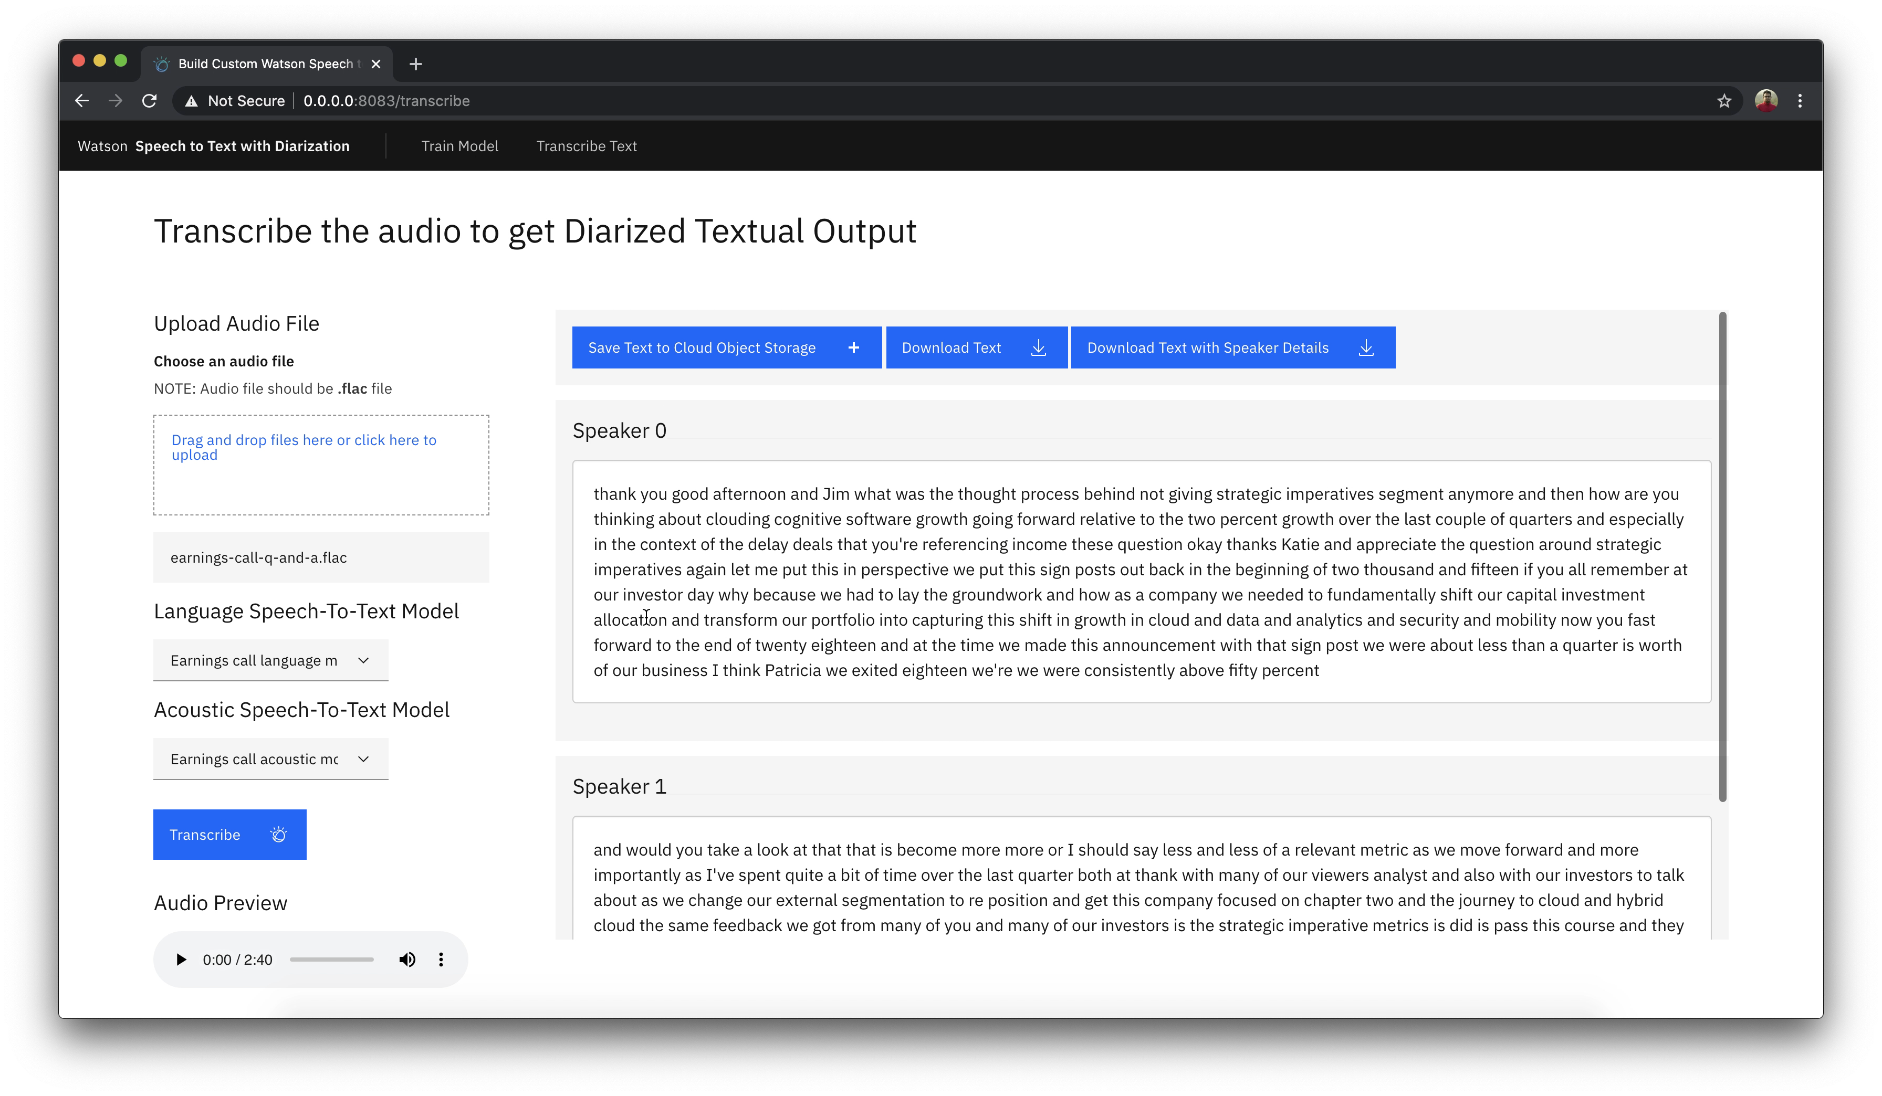The height and width of the screenshot is (1096, 1882).
Task: Go back using browser back arrow
Action: (82, 101)
